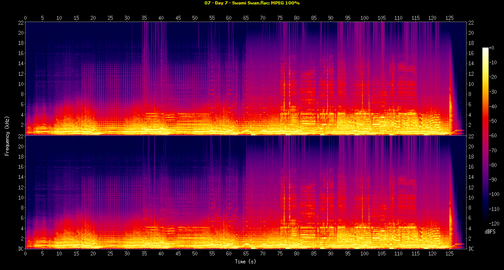Click the "65" tick on the bottom time axis

coord(246,254)
